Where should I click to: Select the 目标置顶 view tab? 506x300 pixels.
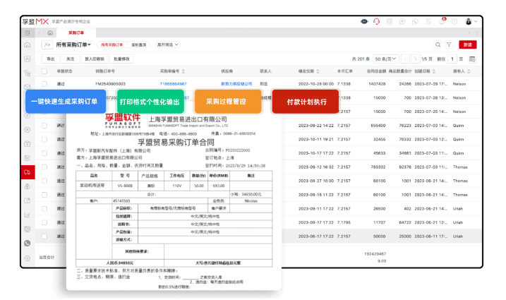tap(139, 44)
